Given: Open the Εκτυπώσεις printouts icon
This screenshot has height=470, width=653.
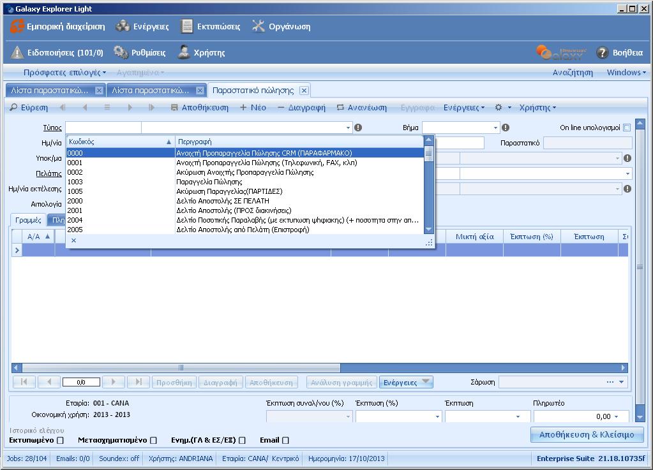Looking at the screenshot, I should click(x=187, y=26).
